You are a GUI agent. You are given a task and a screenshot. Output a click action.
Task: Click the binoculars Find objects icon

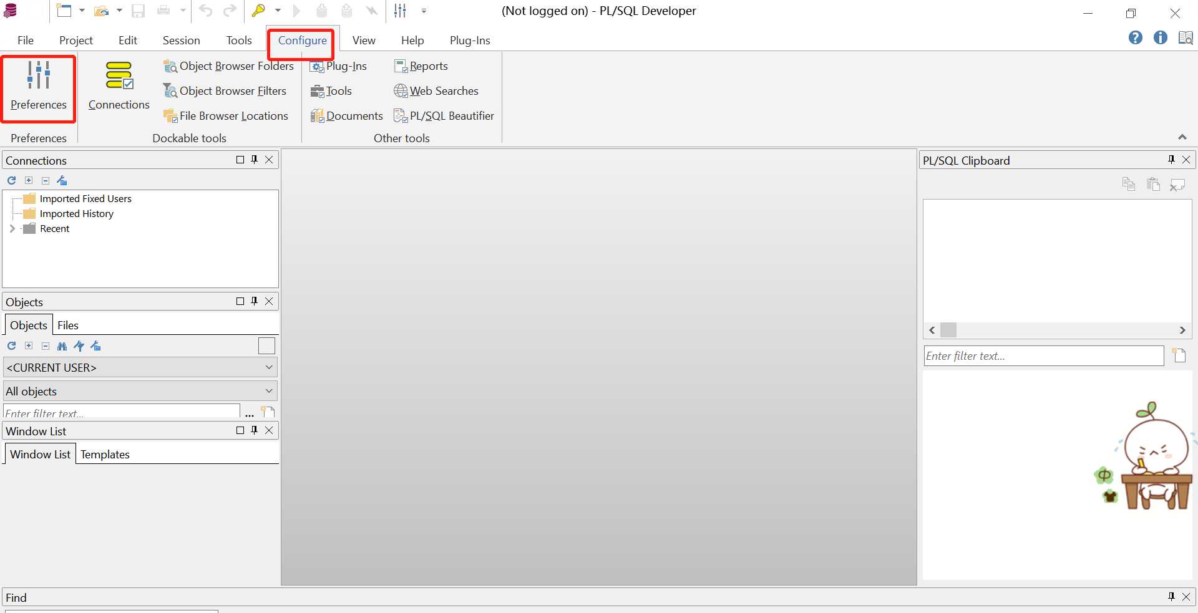[x=62, y=346]
